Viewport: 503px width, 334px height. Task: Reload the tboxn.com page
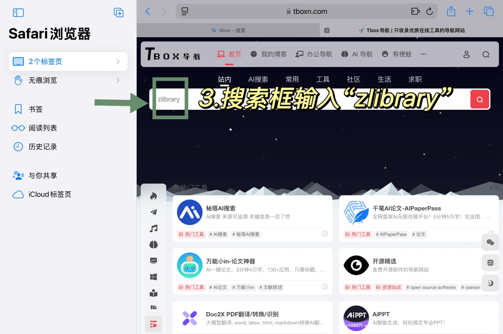coord(430,11)
